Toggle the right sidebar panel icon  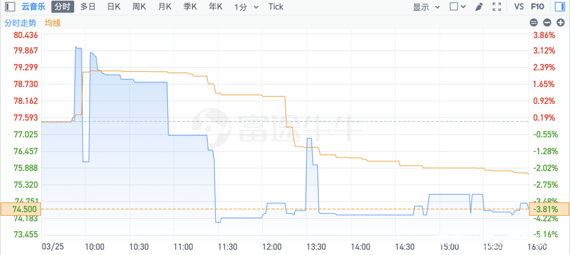click(560, 7)
